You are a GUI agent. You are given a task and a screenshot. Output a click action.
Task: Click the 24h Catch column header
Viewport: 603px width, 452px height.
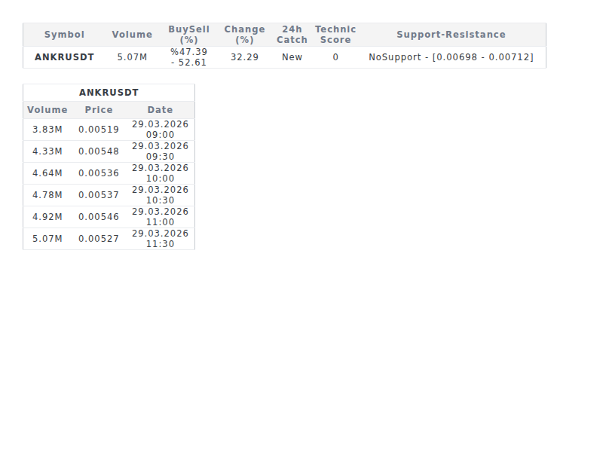[x=292, y=35]
